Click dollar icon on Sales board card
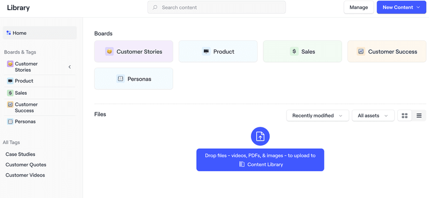The width and height of the screenshot is (429, 198). point(294,51)
